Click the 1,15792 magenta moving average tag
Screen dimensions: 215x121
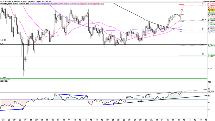click(x=211, y=26)
